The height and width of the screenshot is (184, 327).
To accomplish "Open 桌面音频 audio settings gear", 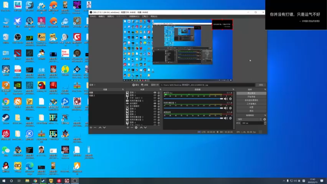I will point(231,118).
